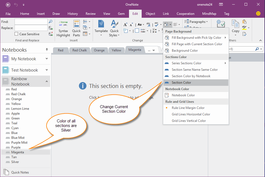Open ribbon display options in title bar
Screen dimensions: 265x177
click(221, 5)
